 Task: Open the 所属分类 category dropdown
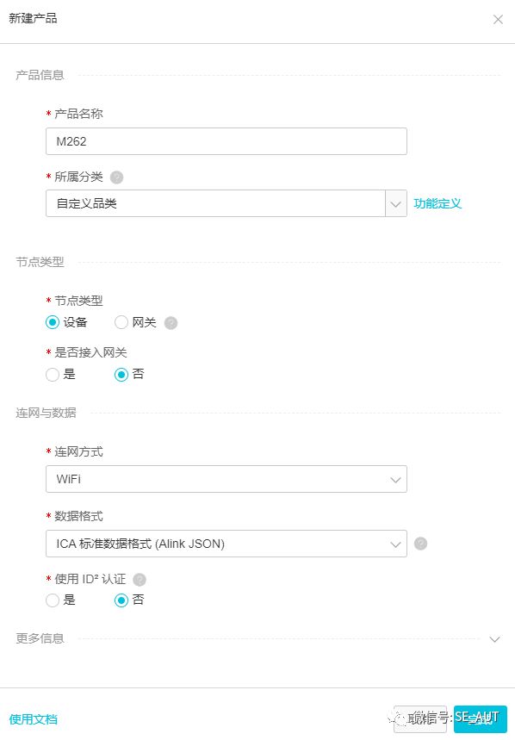226,203
